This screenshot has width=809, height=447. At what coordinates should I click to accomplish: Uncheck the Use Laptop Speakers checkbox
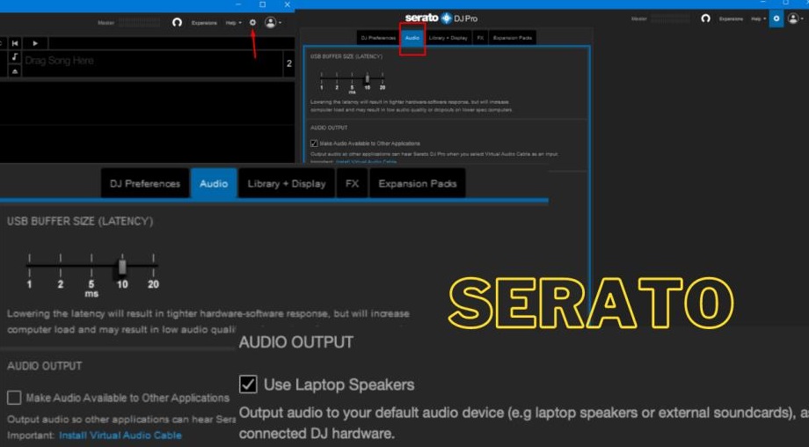[x=248, y=385]
